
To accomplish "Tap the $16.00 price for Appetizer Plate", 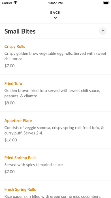I will pyautogui.click(x=11, y=140).
